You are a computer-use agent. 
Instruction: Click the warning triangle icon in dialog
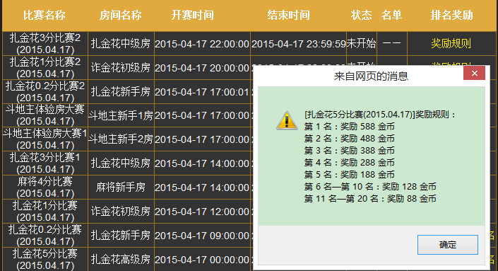[x=287, y=120]
